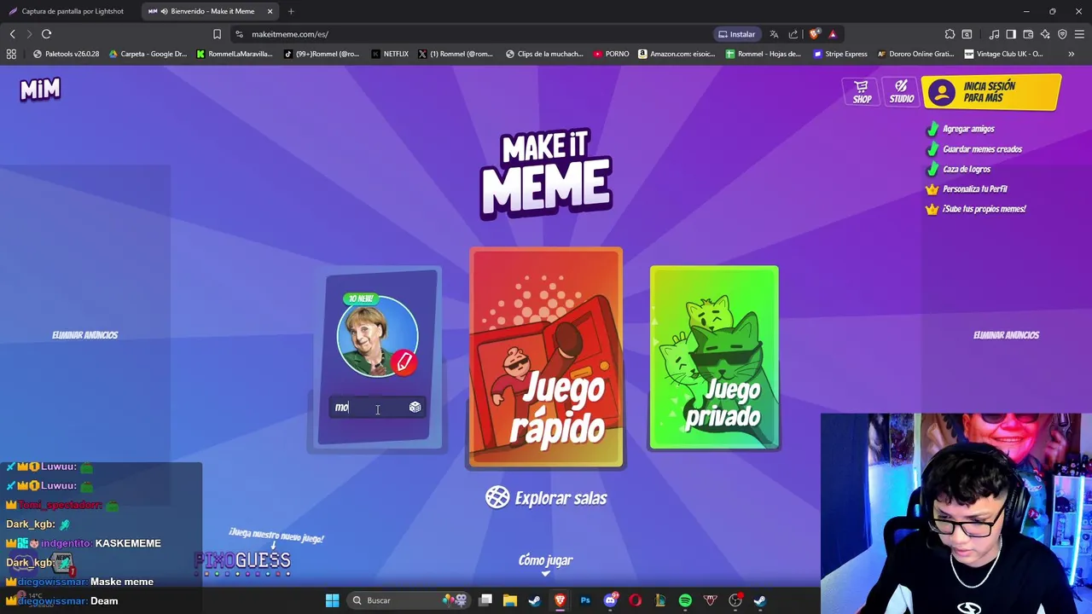The height and width of the screenshot is (614, 1092).
Task: Open File Explorer from taskbar
Action: pyautogui.click(x=510, y=600)
